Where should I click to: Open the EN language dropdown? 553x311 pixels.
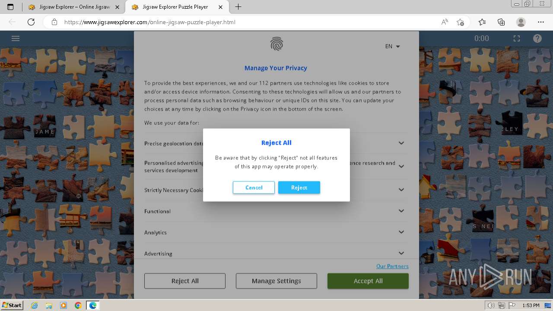coord(392,46)
